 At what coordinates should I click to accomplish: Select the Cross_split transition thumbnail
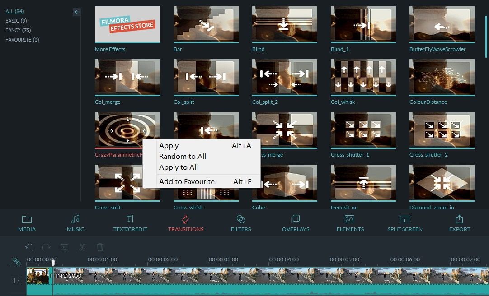click(x=118, y=183)
